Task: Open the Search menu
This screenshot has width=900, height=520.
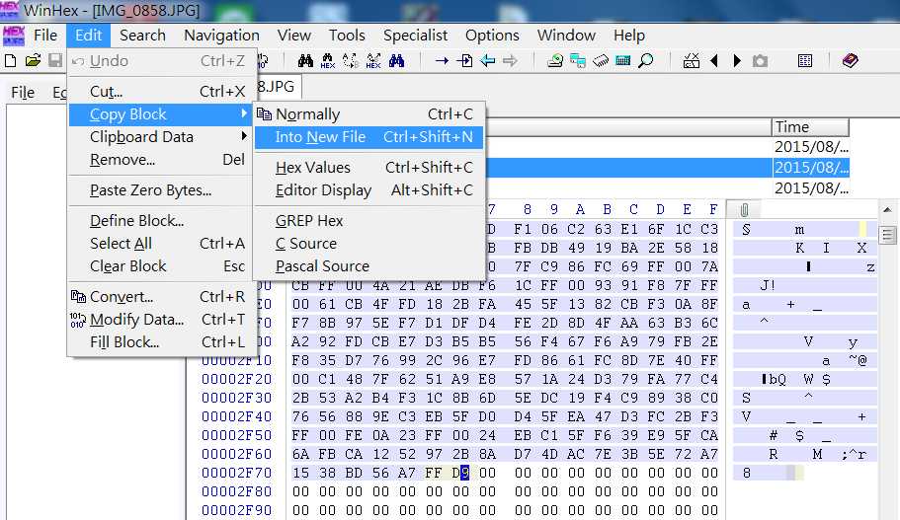Action: tap(142, 36)
